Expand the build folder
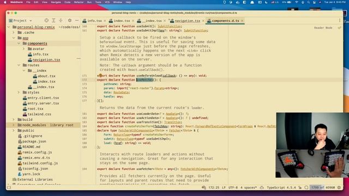Image resolution: width=349 pixels, height=196 pixels. coord(14,120)
